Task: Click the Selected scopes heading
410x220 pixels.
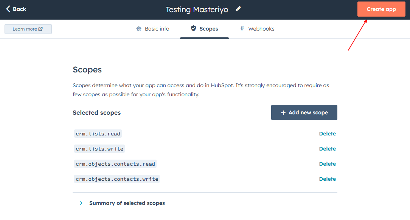Action: click(96, 112)
